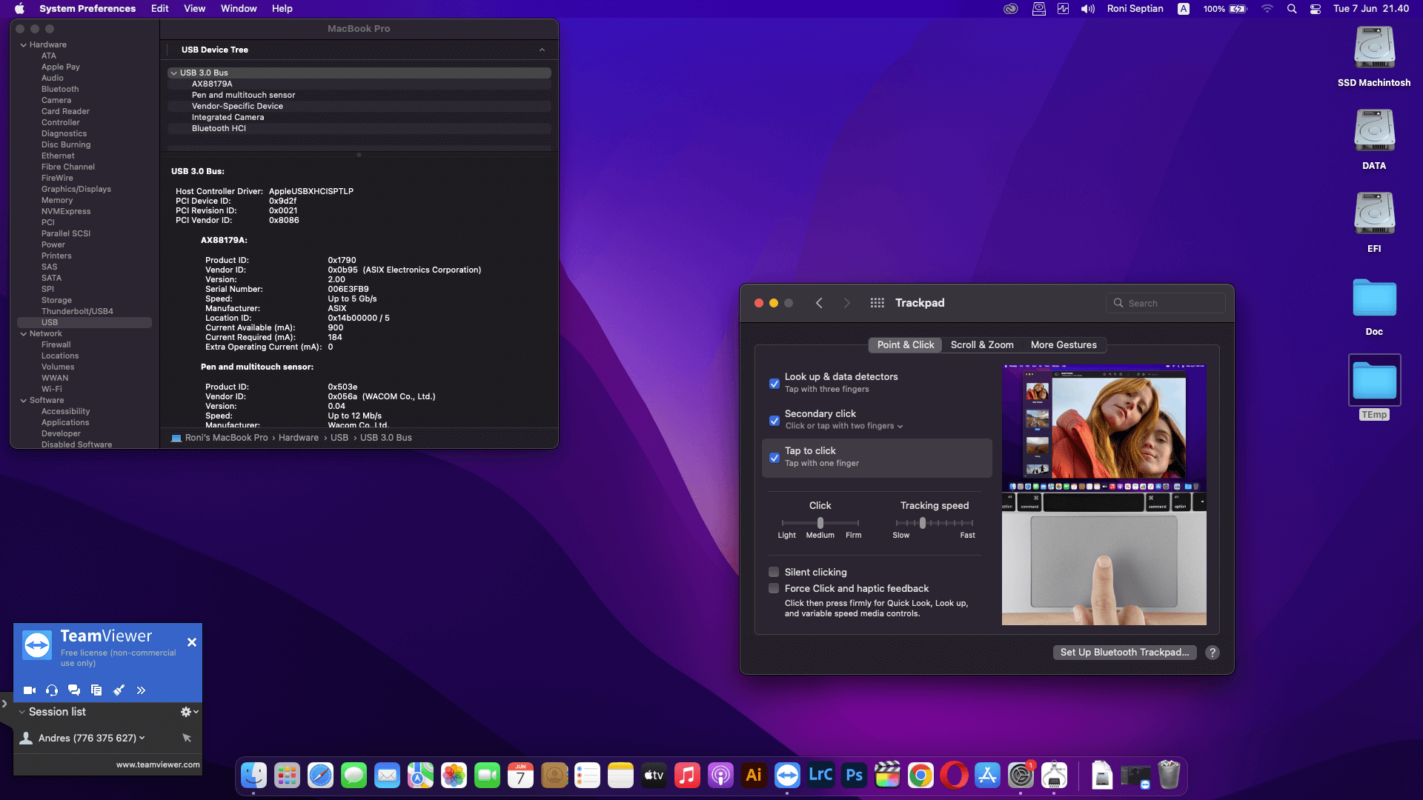Open the EFI drive on desktop
This screenshot has height=800, width=1423.
coord(1374,214)
